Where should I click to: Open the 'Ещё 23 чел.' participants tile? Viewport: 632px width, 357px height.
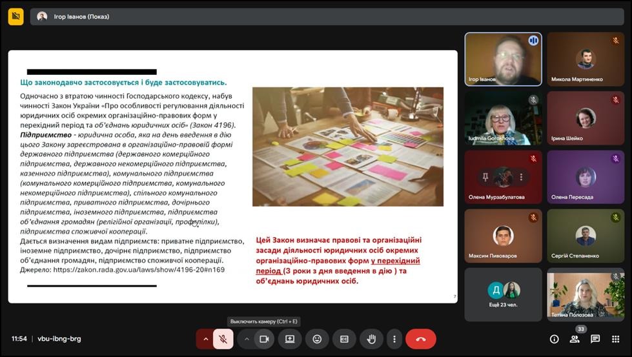(x=503, y=294)
